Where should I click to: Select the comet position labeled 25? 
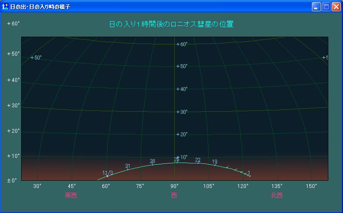click(177, 163)
